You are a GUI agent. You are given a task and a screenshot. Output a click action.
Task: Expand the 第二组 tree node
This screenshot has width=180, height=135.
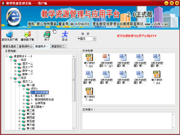coord(19,111)
